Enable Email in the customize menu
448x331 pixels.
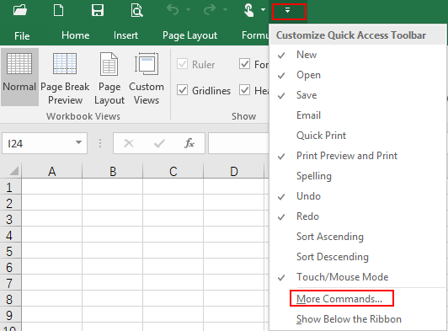[x=357, y=115]
